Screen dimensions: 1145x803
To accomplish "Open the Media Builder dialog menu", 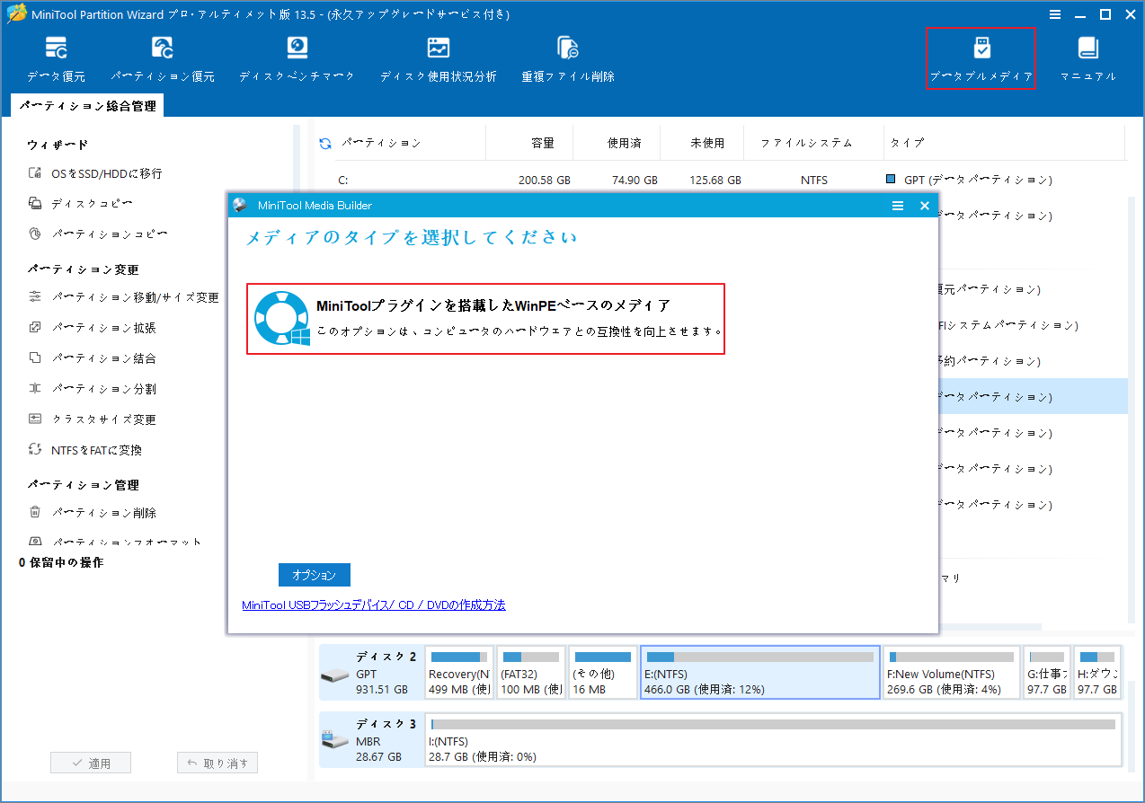I will coord(897,206).
